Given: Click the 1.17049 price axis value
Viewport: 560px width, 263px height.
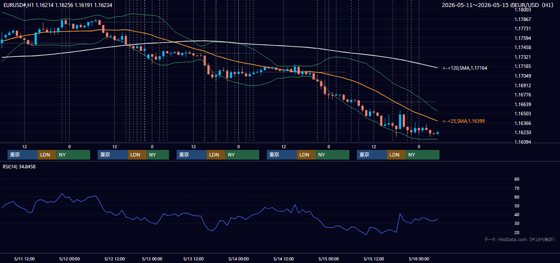Looking at the screenshot, I should [x=523, y=76].
